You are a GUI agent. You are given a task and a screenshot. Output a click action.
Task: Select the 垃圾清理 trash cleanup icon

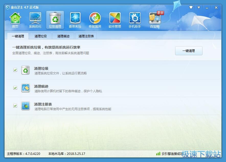point(55,20)
